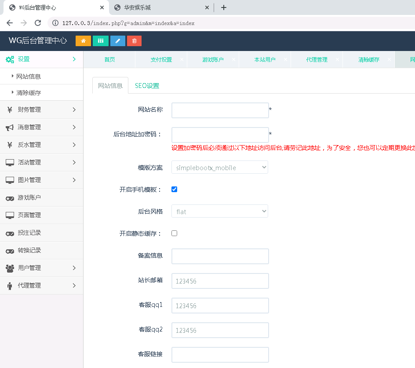415x368 pixels.
Task: Open the 模版方案 dropdown
Action: tap(219, 167)
